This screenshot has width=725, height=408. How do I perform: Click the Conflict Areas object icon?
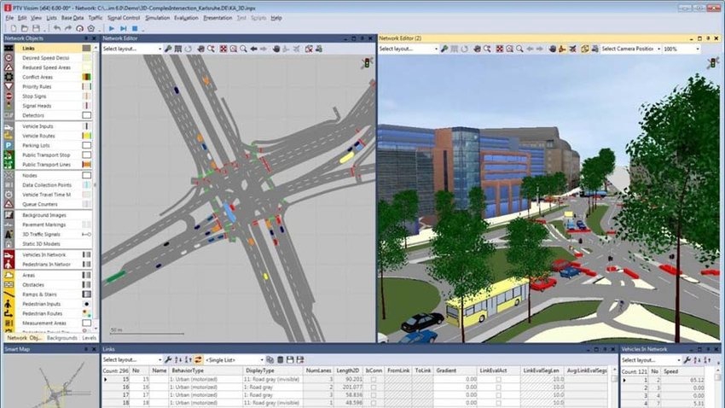pyautogui.click(x=8, y=77)
